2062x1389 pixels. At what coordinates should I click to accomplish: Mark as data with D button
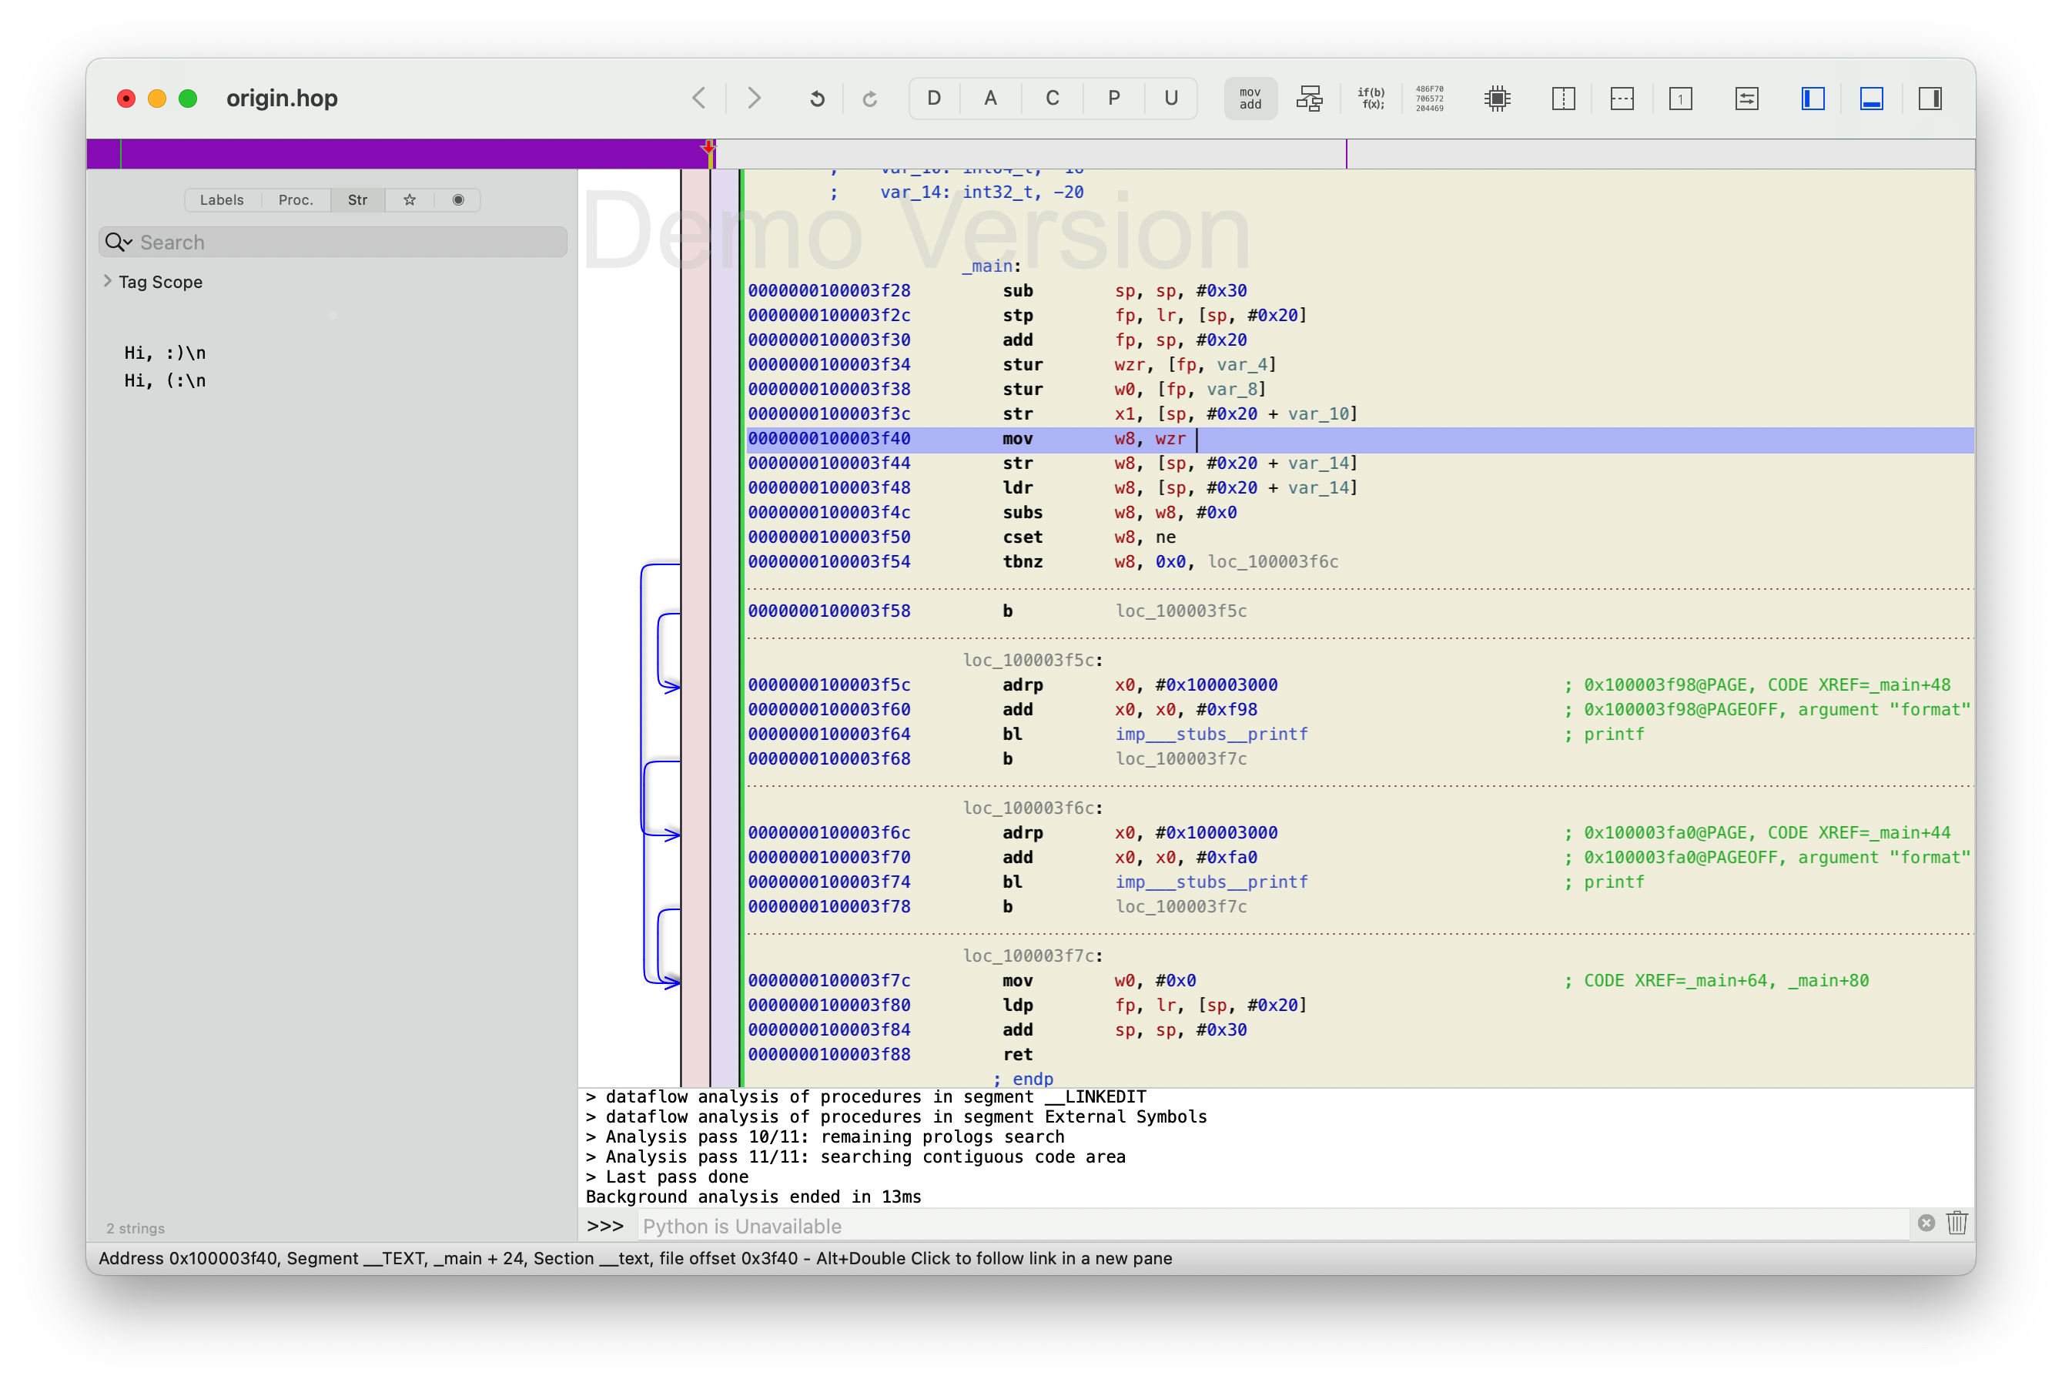pyautogui.click(x=933, y=99)
